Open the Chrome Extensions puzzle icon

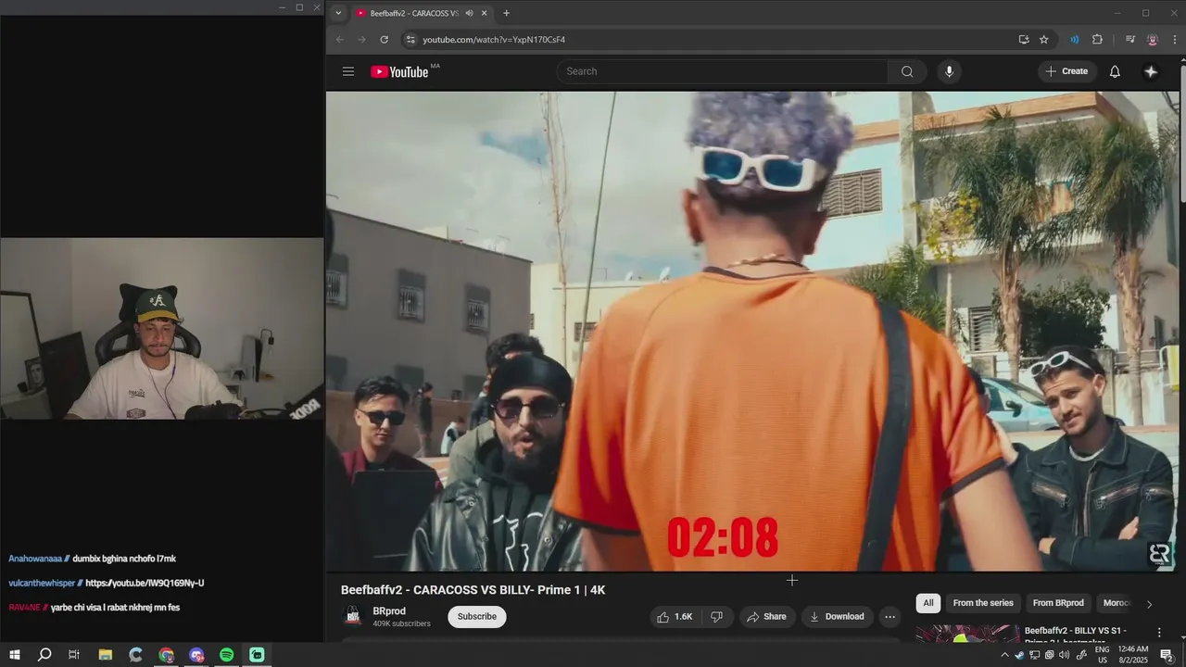coord(1097,40)
